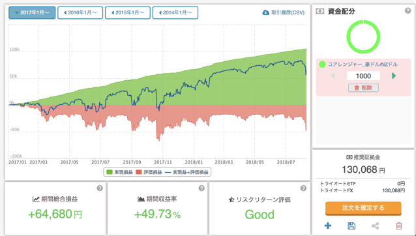Click the quantity field showing 1000
The image size is (416, 236).
(363, 76)
